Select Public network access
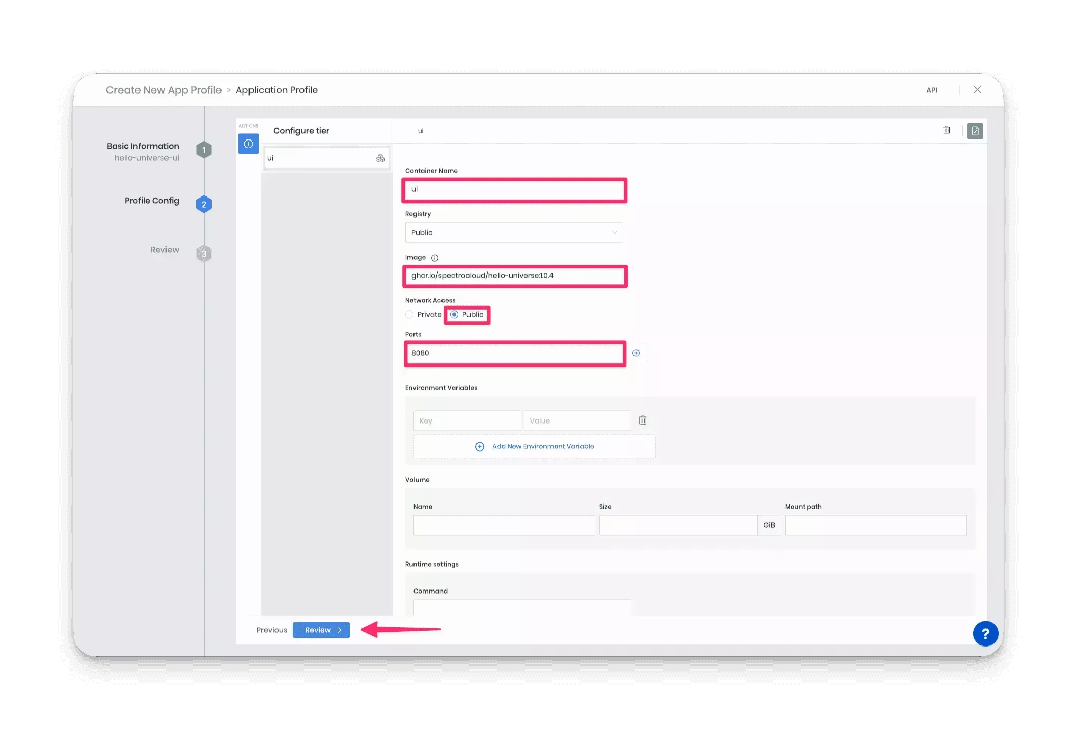This screenshot has width=1077, height=730. 454,315
